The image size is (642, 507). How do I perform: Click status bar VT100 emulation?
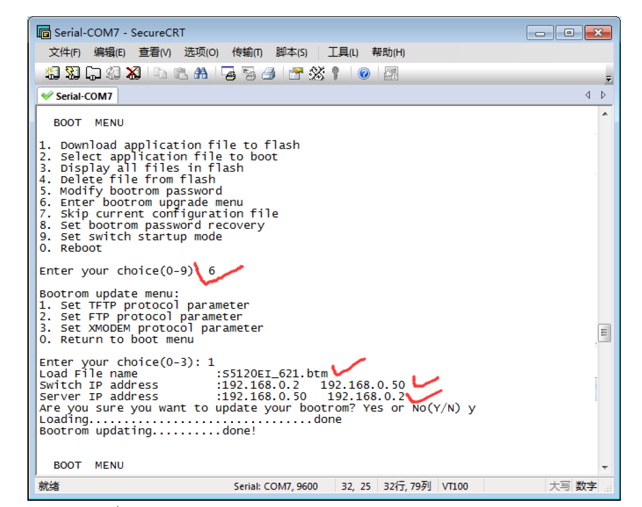pyautogui.click(x=455, y=486)
